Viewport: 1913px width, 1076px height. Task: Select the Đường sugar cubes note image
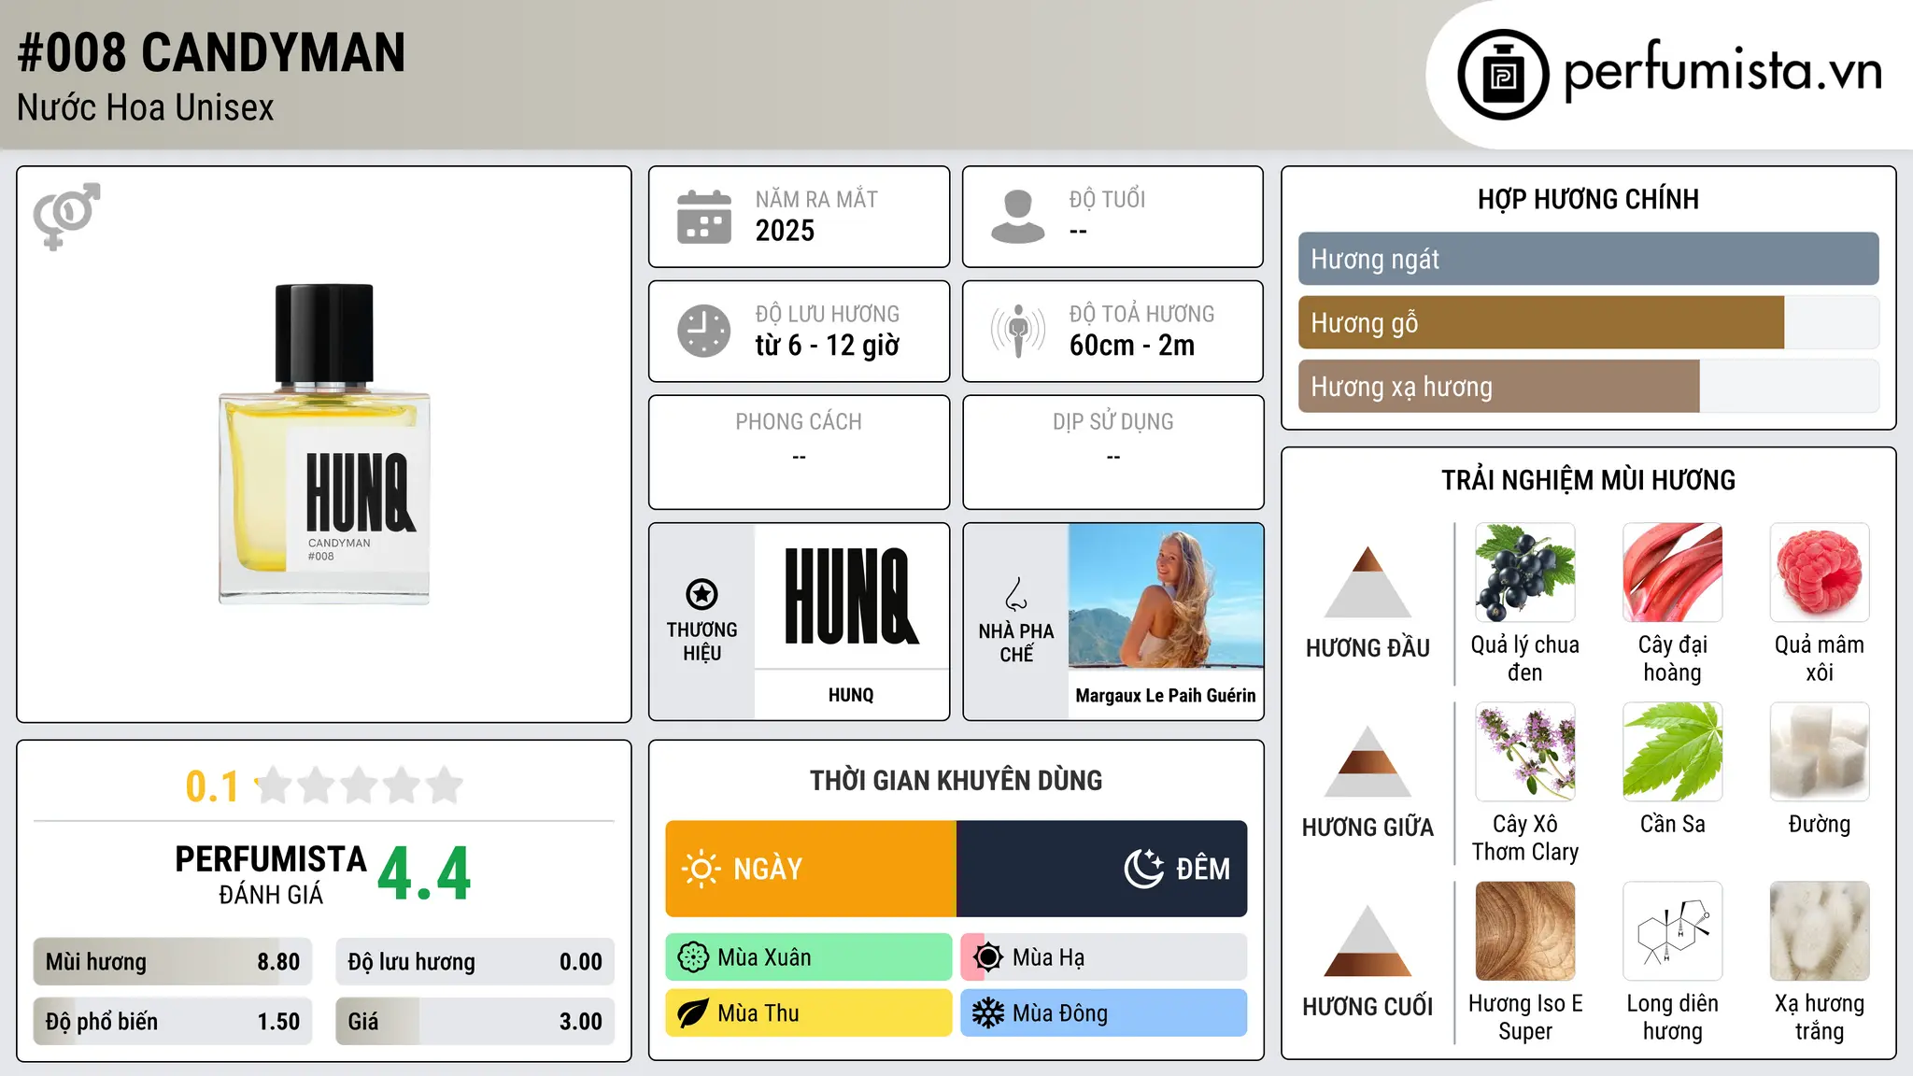tap(1820, 752)
